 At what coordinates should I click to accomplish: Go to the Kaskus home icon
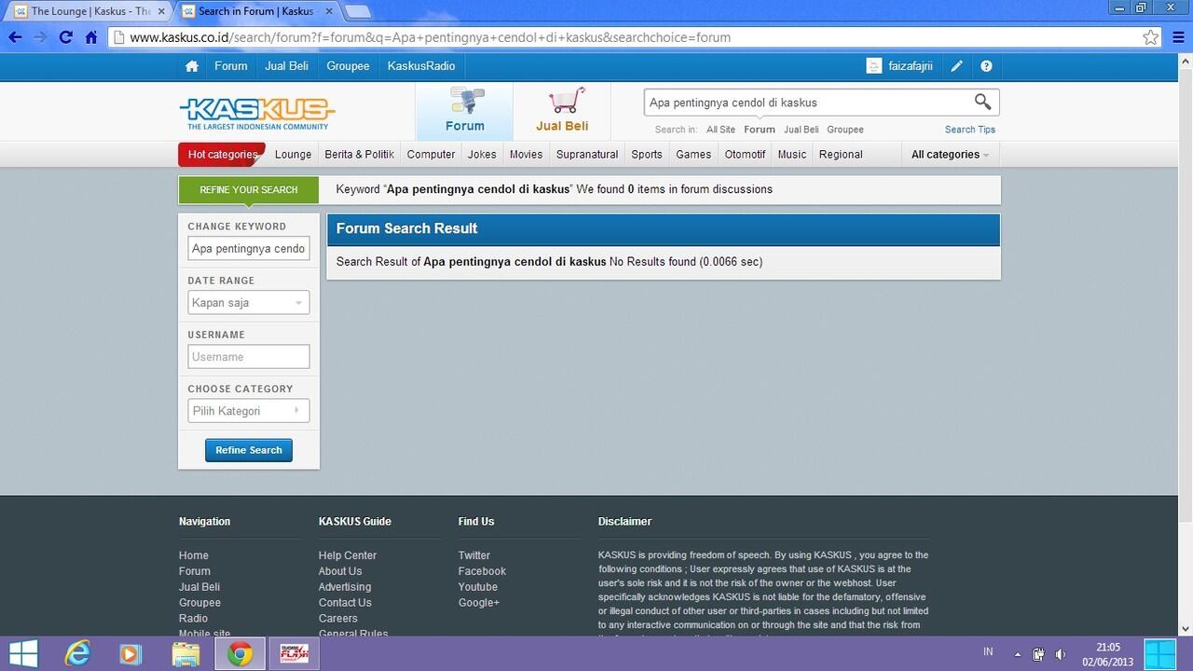coord(192,66)
